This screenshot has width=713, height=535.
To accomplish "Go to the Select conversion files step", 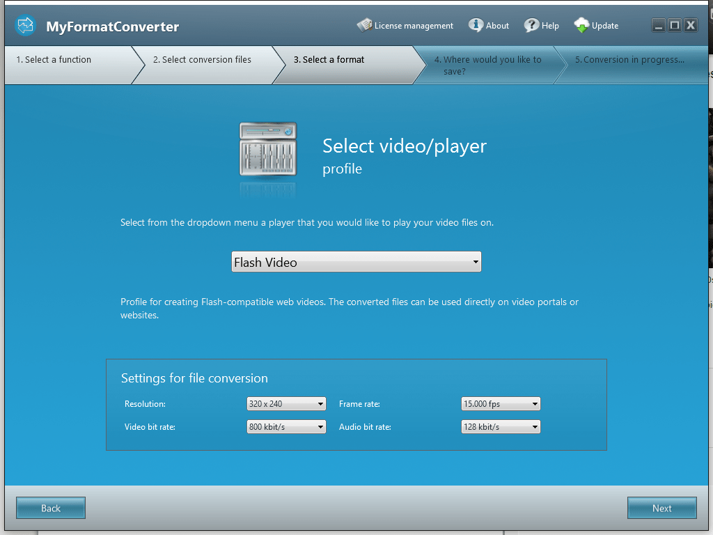I will [x=202, y=60].
